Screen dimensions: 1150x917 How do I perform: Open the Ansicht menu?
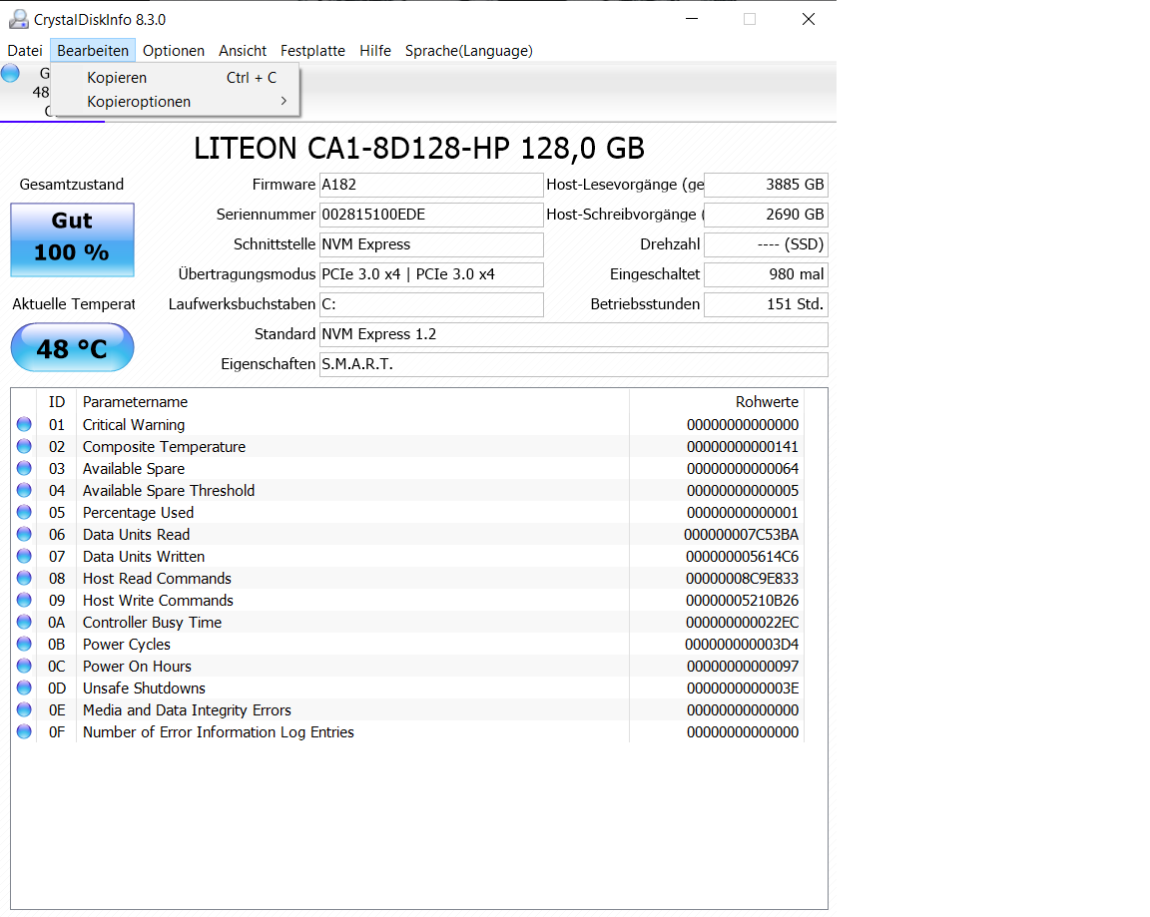(x=243, y=51)
